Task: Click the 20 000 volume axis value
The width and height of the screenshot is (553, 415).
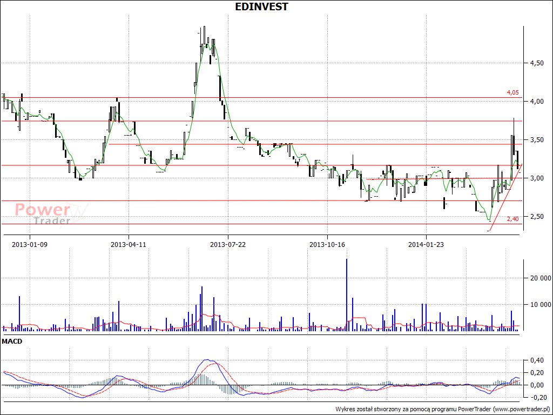Action: (x=540, y=278)
